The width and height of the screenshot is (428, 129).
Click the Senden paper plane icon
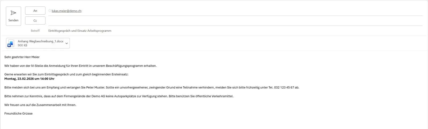[13, 13]
